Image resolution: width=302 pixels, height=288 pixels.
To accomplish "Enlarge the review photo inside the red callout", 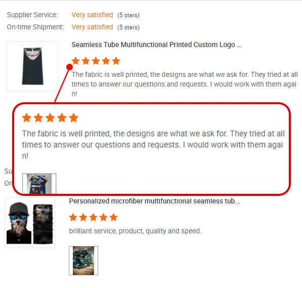I will (39, 184).
